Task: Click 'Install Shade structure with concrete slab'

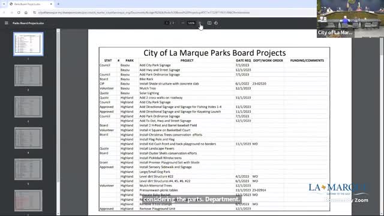Action: click(x=169, y=84)
